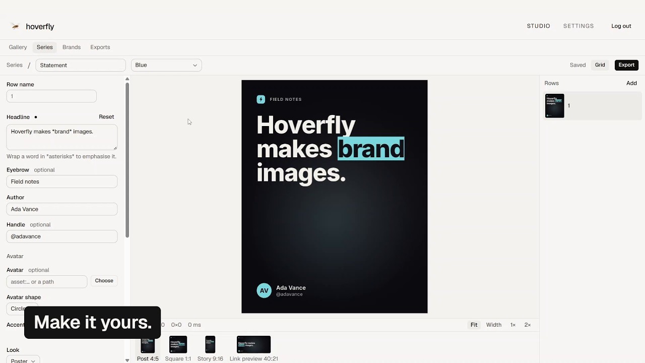Set zoom to 2×
Screen dimensions: 645x363
pyautogui.click(x=527, y=325)
